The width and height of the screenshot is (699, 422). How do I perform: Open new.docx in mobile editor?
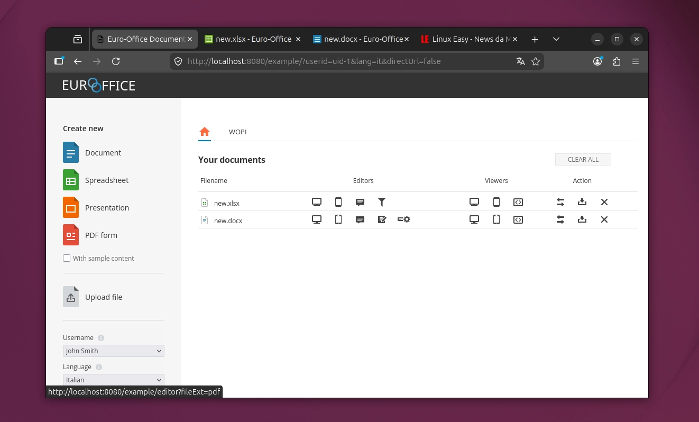coord(338,219)
